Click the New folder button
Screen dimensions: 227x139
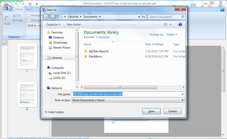(x=74, y=25)
